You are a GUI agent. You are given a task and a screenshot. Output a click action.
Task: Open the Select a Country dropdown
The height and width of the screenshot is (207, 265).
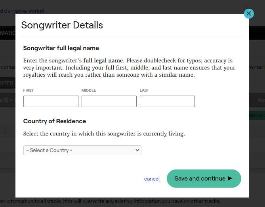coord(82,151)
